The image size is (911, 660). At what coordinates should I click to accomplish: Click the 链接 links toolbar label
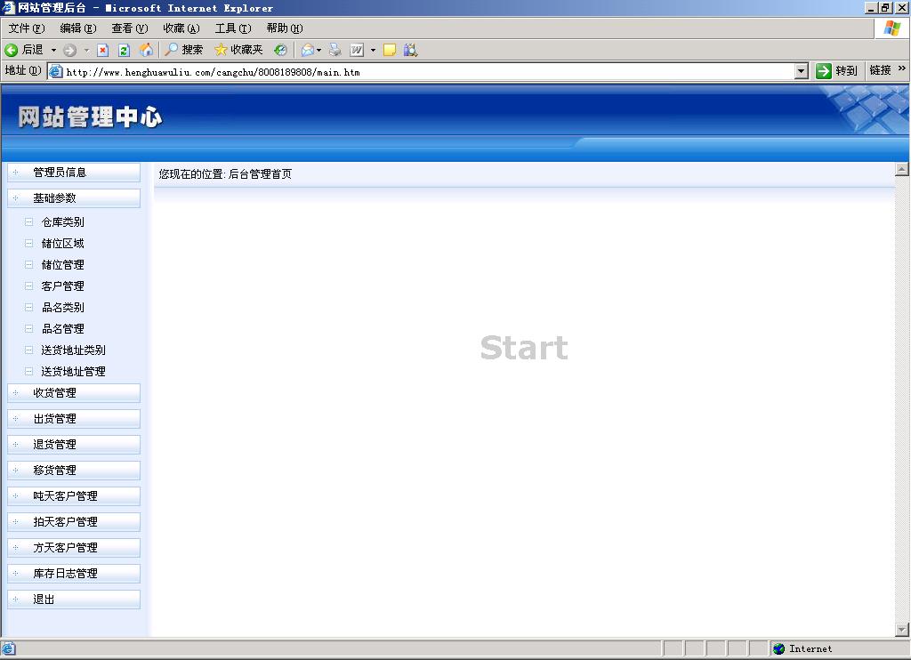880,70
